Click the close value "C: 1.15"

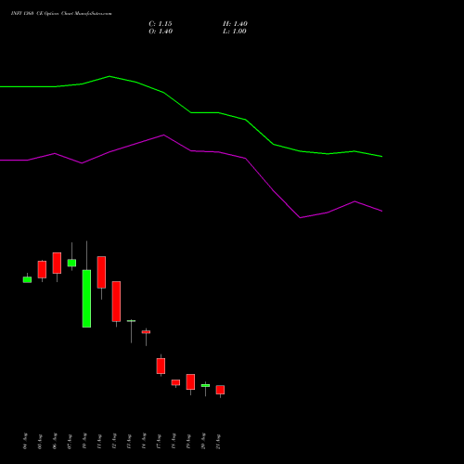[161, 24]
